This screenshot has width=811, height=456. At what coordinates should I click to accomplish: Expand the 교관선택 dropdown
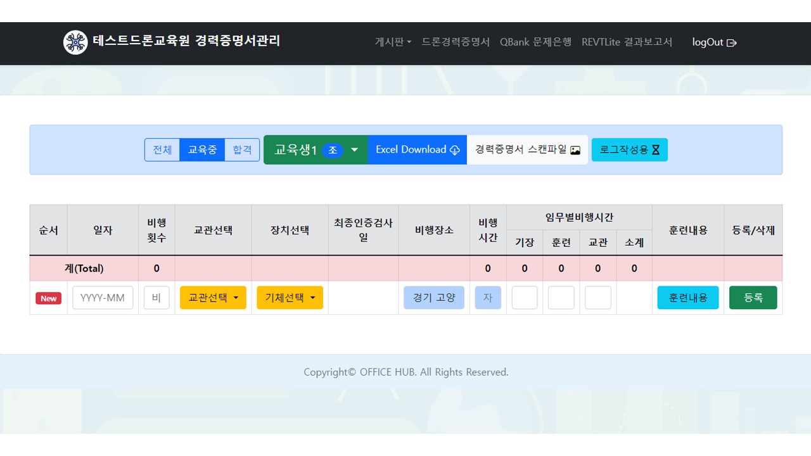213,298
